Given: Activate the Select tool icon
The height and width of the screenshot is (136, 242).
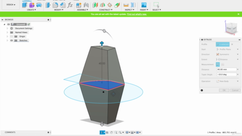Looking at the screenshot, I should (156, 5).
